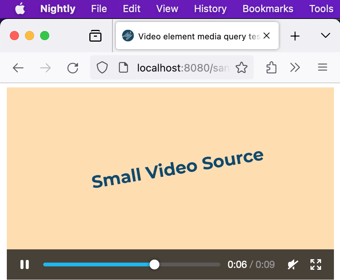Select the Video element media query test tab
340x280 pixels.
click(x=197, y=36)
